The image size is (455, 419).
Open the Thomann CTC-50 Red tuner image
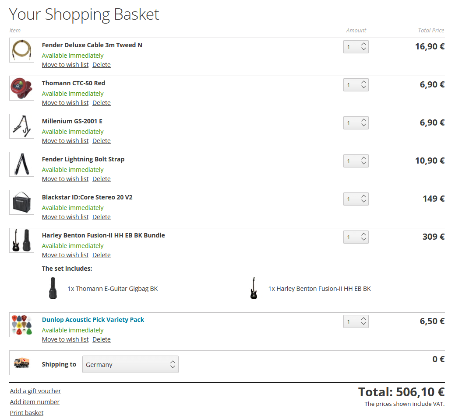pos(21,88)
